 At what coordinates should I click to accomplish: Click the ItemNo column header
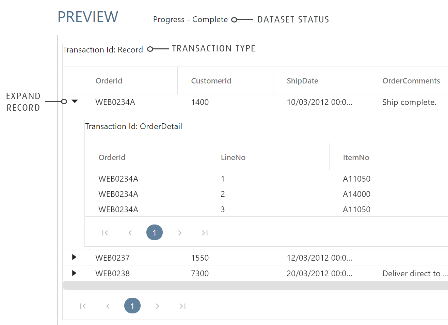356,157
